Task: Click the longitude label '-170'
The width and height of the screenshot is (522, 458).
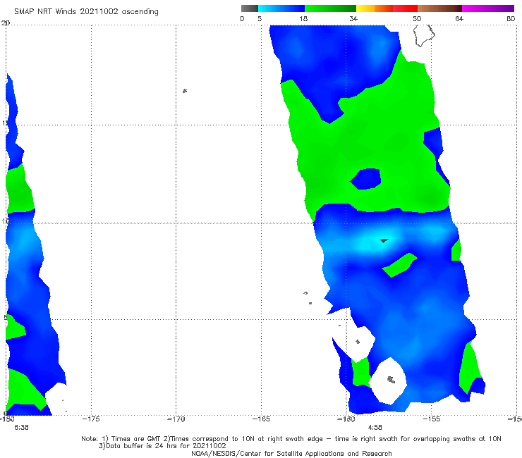Action: [176, 419]
